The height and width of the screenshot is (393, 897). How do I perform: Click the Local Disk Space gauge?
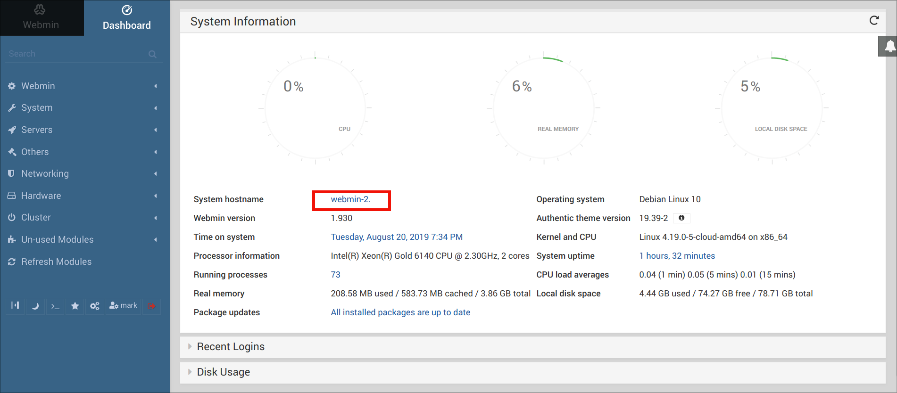(x=772, y=108)
